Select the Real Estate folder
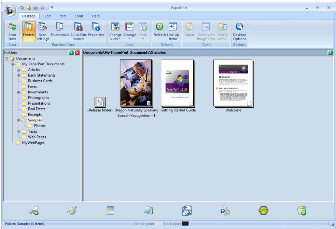 pyautogui.click(x=37, y=109)
